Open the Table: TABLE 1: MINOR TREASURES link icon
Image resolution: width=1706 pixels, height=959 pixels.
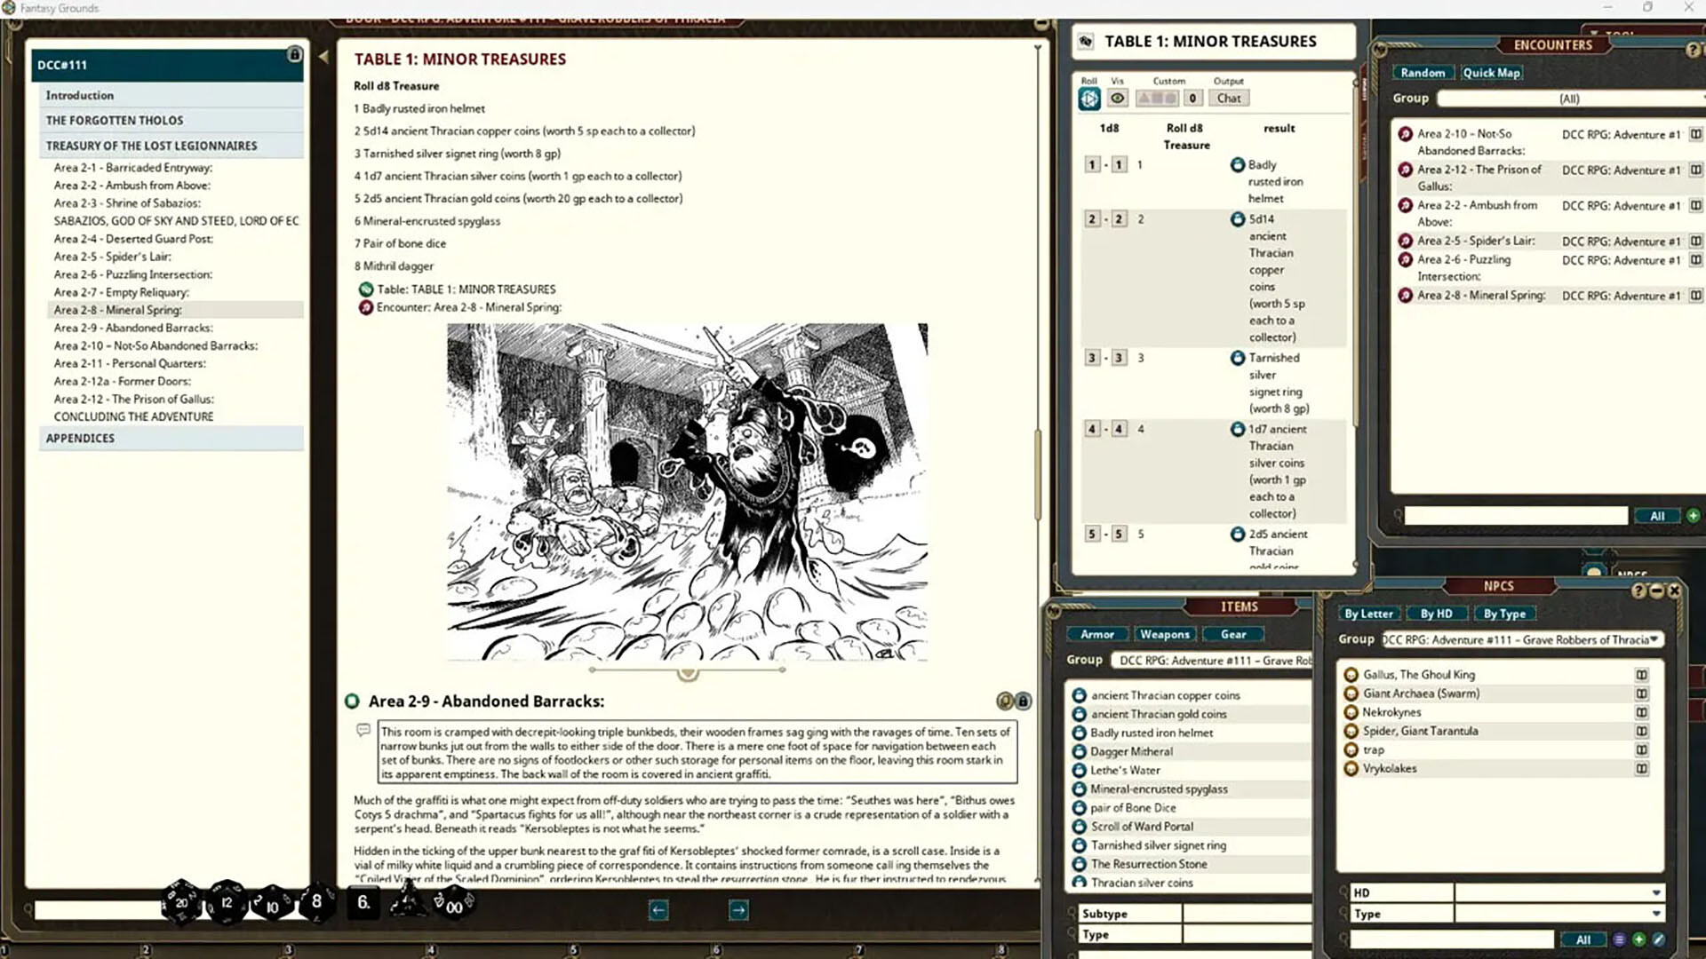coord(365,289)
